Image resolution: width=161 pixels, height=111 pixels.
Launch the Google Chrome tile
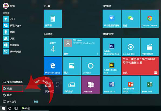tap(150, 19)
